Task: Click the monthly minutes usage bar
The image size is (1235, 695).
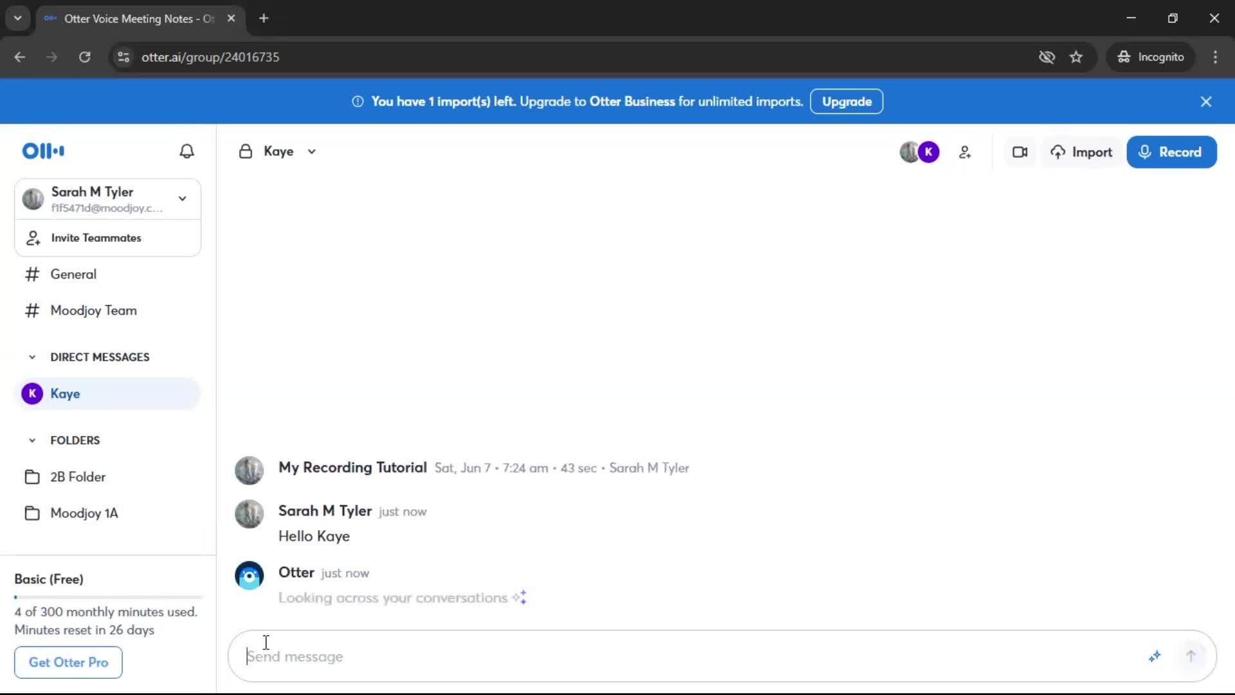Action: click(x=108, y=597)
